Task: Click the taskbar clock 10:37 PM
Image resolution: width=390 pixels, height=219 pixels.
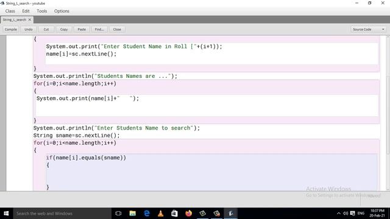Action: pos(377,213)
